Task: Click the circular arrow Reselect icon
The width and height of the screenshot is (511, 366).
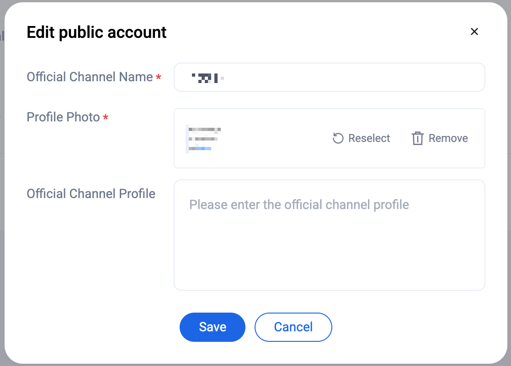Action: [338, 138]
